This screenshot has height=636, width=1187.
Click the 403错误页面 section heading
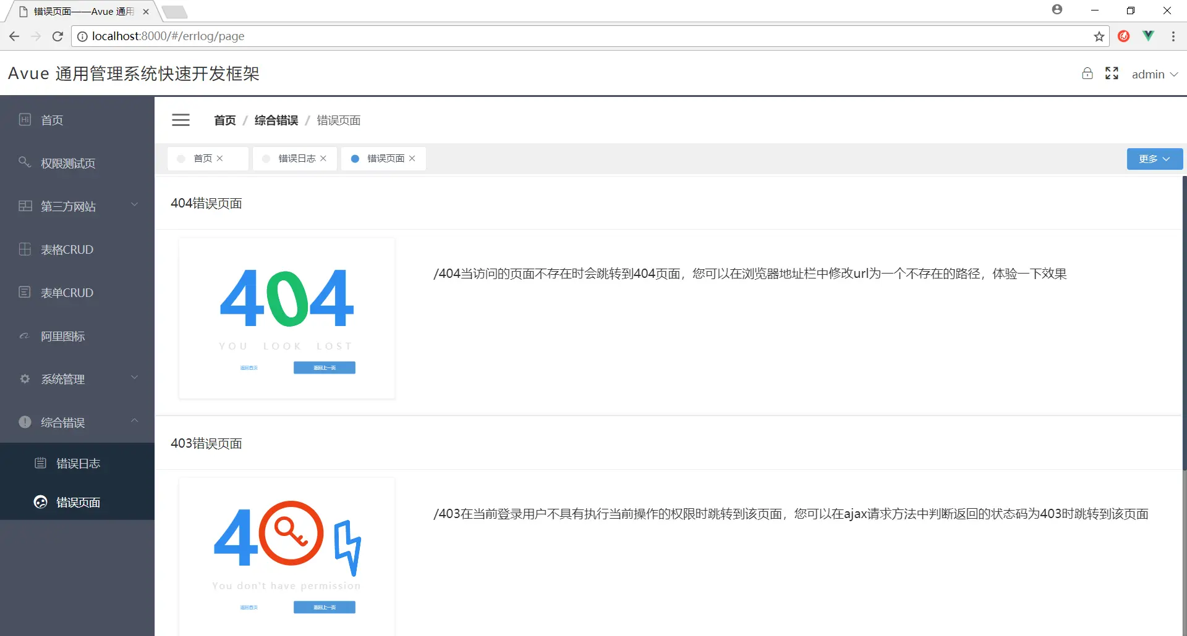pos(206,443)
